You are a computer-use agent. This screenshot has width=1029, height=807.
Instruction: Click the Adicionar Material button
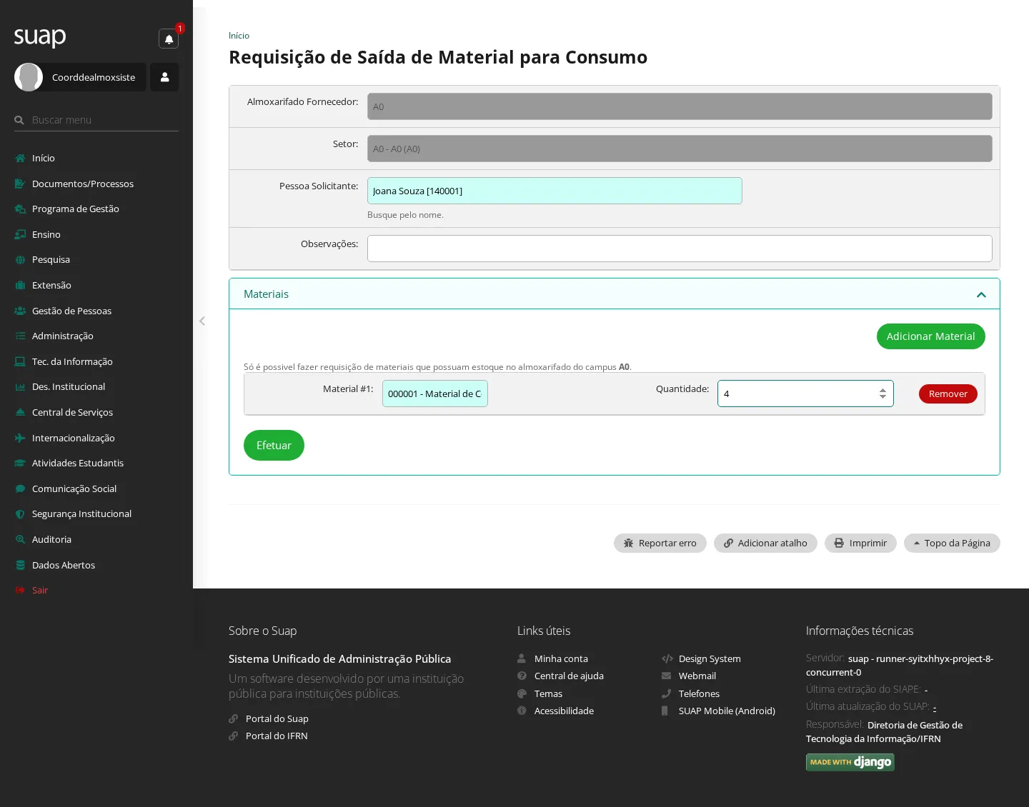930,336
